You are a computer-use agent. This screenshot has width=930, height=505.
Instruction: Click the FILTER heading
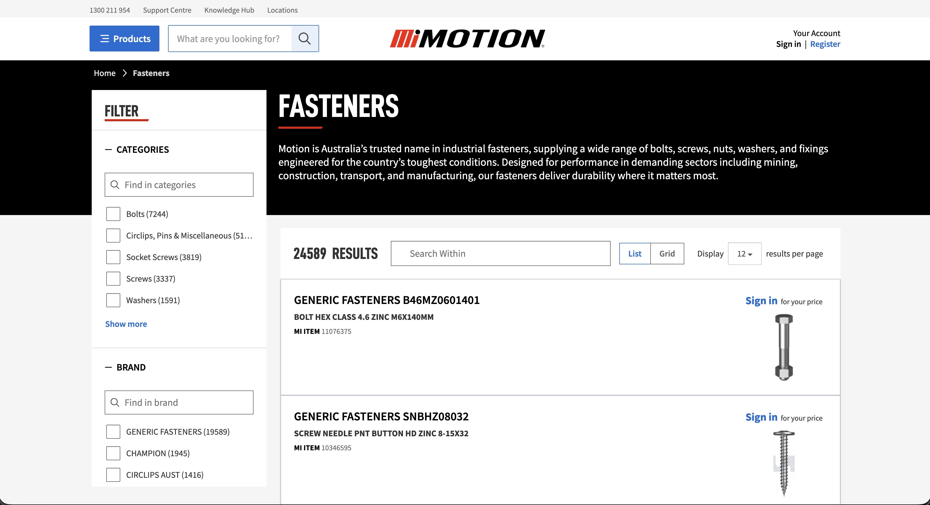(122, 111)
